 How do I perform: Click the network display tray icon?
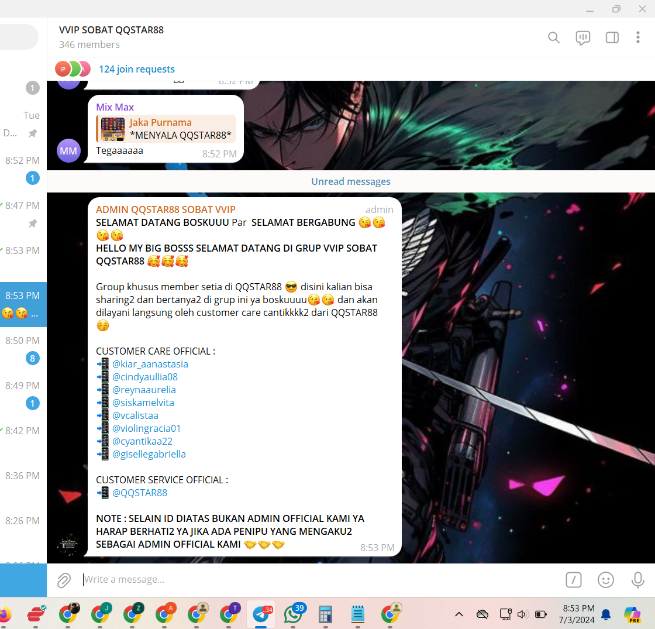pos(505,614)
